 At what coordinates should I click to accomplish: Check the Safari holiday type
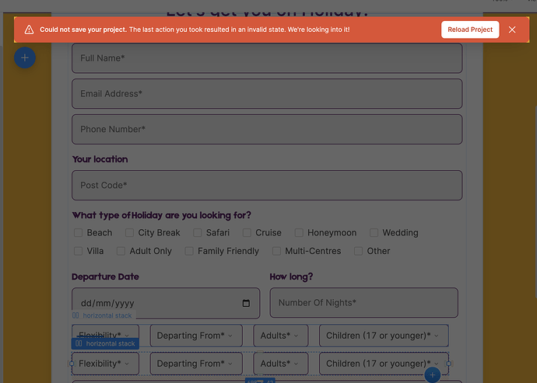tap(197, 232)
